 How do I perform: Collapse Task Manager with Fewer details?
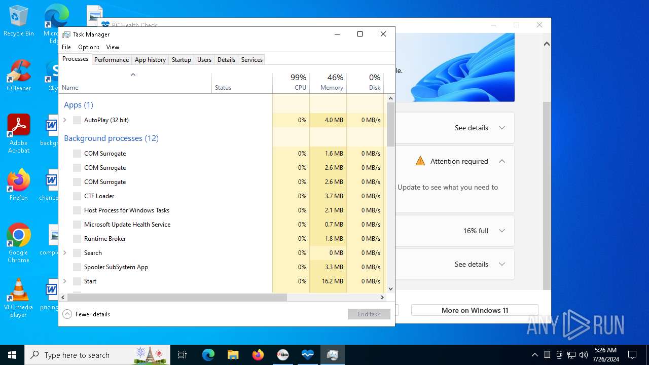(86, 314)
